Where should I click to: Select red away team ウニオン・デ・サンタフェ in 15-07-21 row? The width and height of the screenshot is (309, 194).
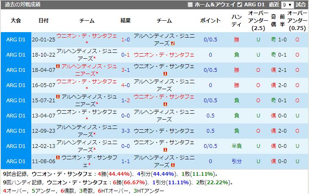click(164, 97)
